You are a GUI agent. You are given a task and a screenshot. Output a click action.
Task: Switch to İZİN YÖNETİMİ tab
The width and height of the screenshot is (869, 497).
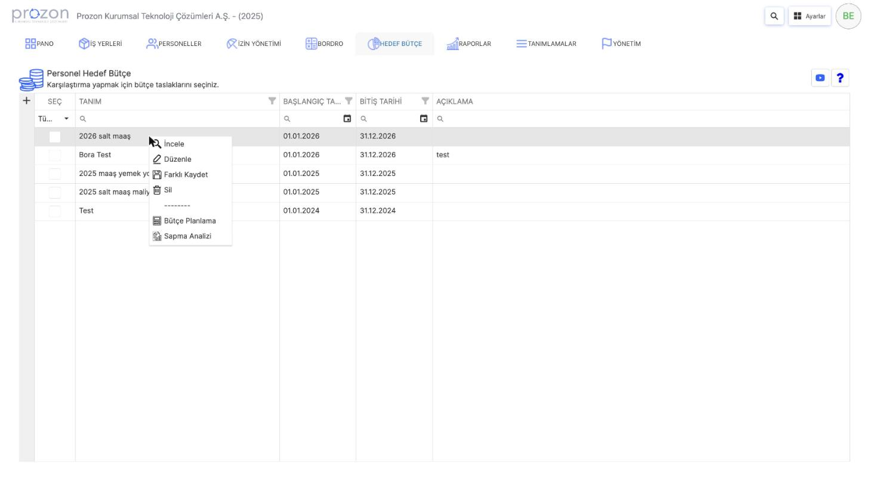(254, 44)
